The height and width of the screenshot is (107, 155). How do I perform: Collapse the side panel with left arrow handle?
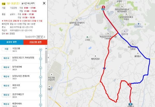(48, 58)
